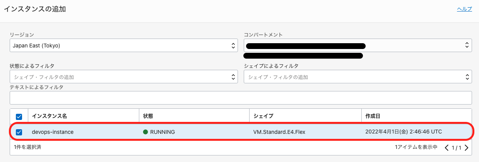Toggle the select-all checkbox in table header

(19, 116)
